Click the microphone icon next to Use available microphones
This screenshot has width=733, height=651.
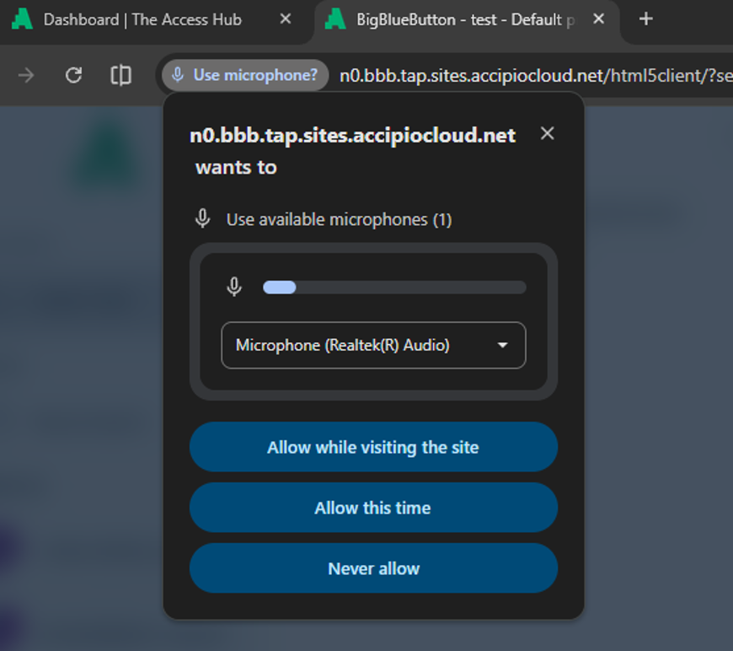202,218
